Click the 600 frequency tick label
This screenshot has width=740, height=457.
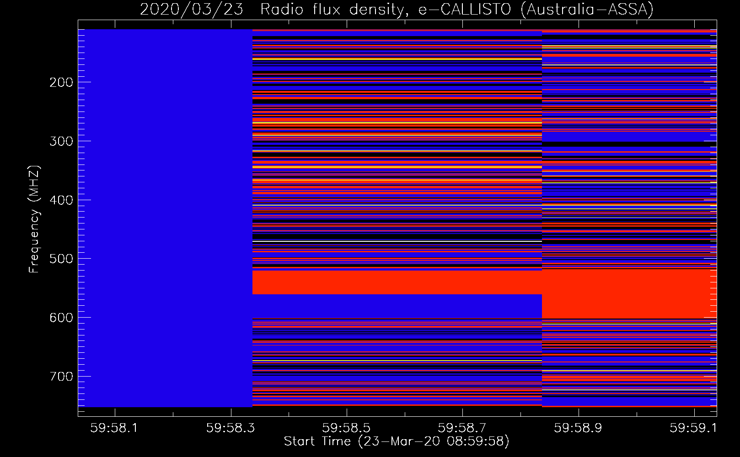pyautogui.click(x=61, y=318)
